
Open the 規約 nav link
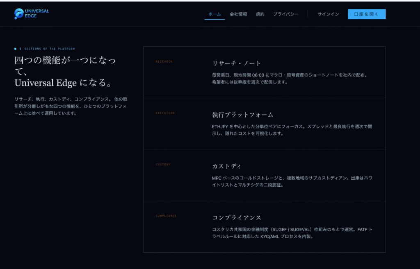(x=260, y=14)
